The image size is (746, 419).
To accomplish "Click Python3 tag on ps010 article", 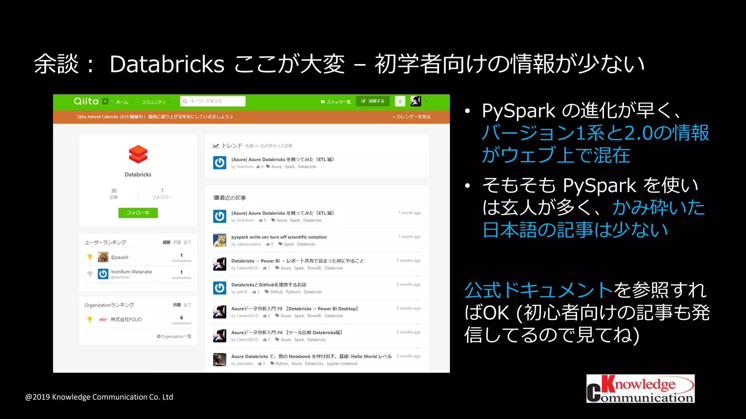I will tap(293, 292).
